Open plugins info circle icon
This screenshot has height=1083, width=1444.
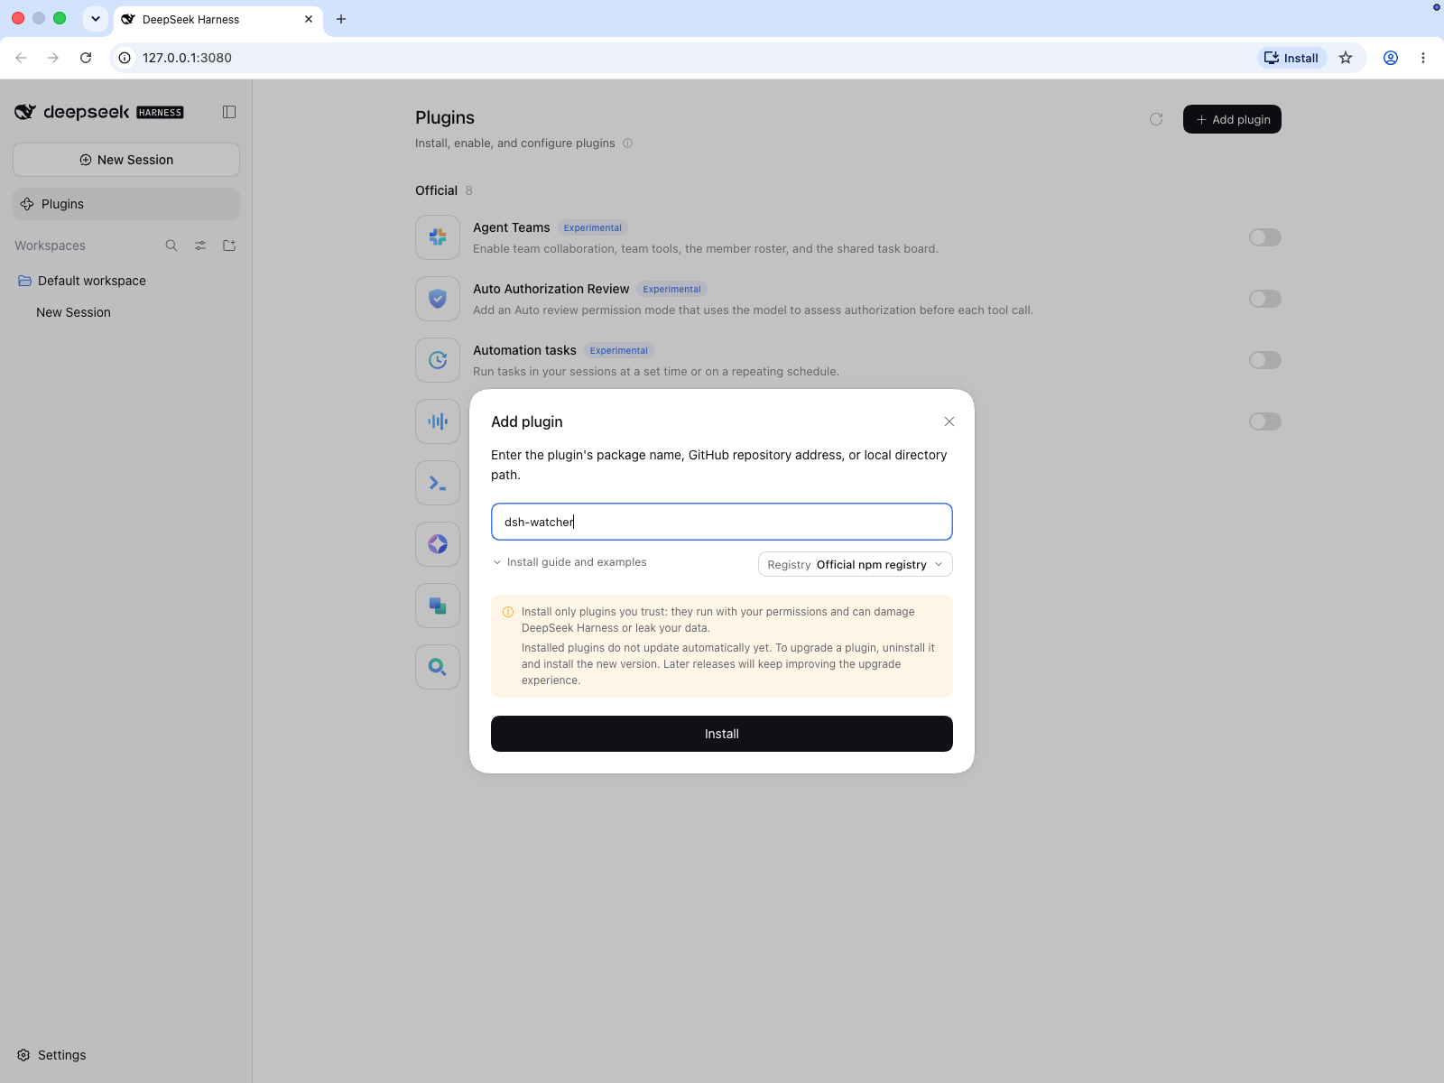point(628,143)
